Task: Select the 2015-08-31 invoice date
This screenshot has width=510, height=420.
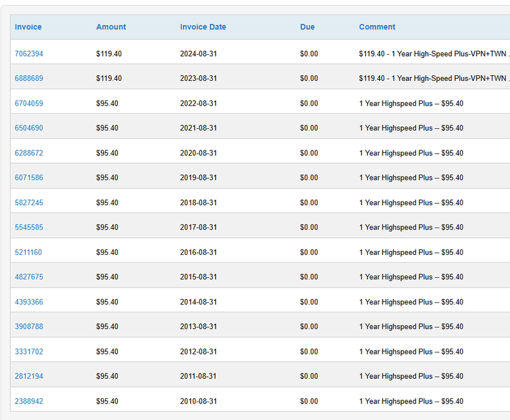Action: coord(198,277)
